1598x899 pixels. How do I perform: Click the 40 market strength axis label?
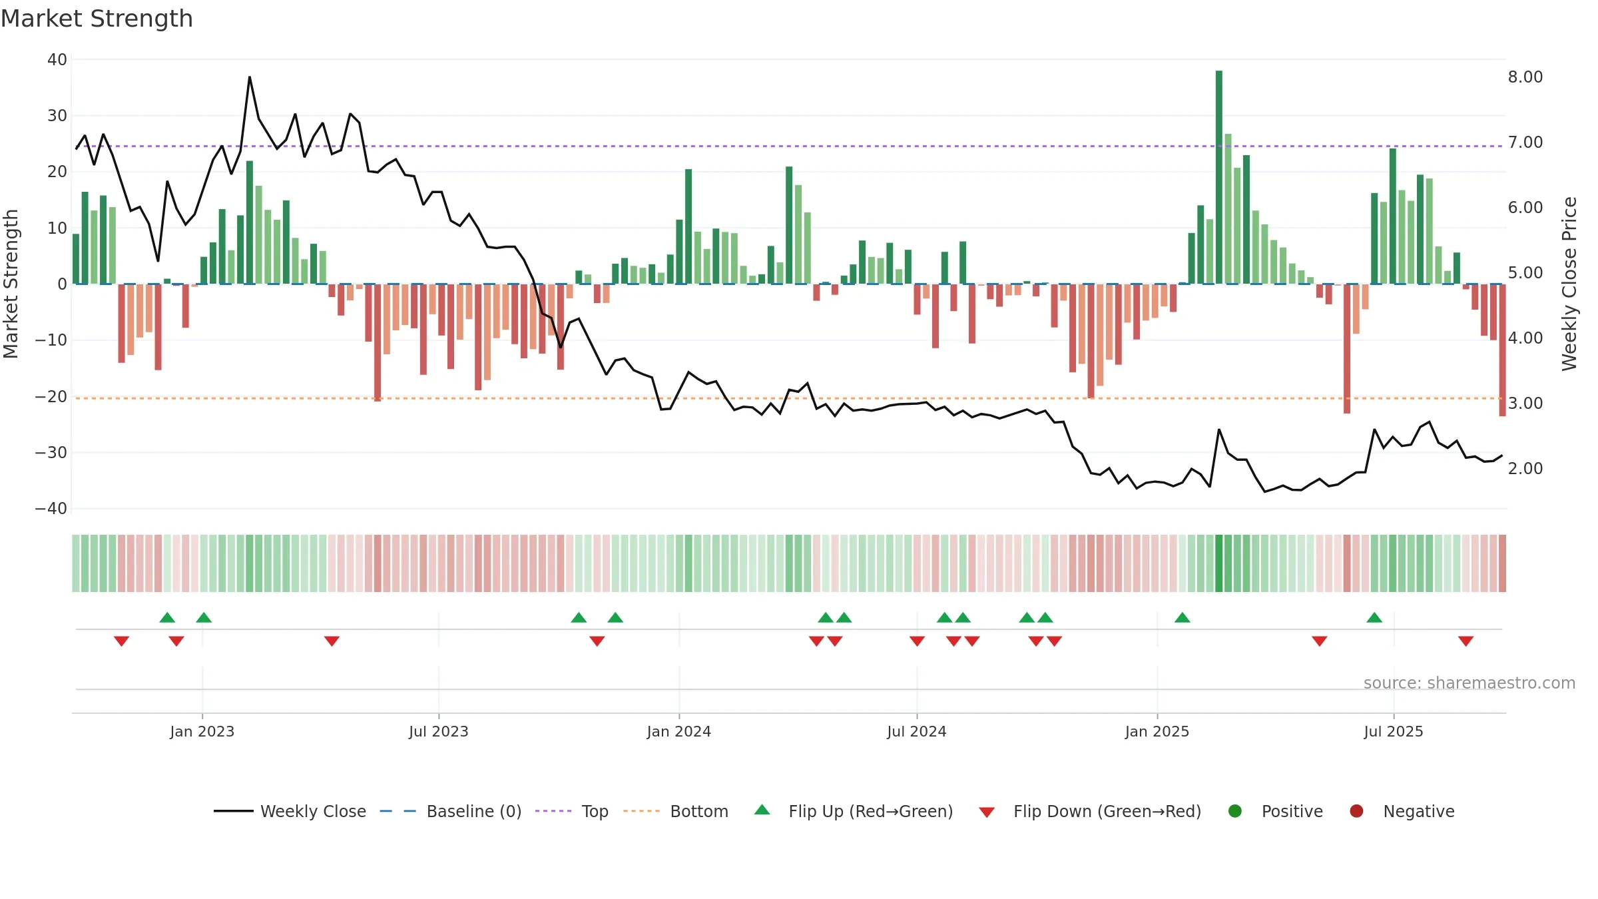click(x=57, y=60)
